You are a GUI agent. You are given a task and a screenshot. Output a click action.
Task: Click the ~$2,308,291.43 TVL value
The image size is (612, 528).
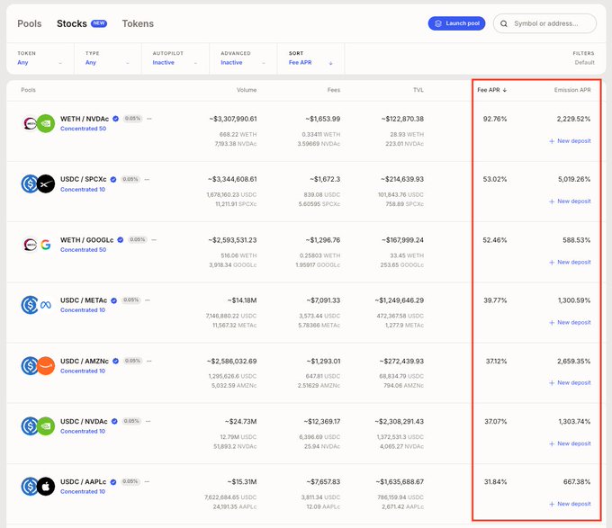click(x=399, y=422)
